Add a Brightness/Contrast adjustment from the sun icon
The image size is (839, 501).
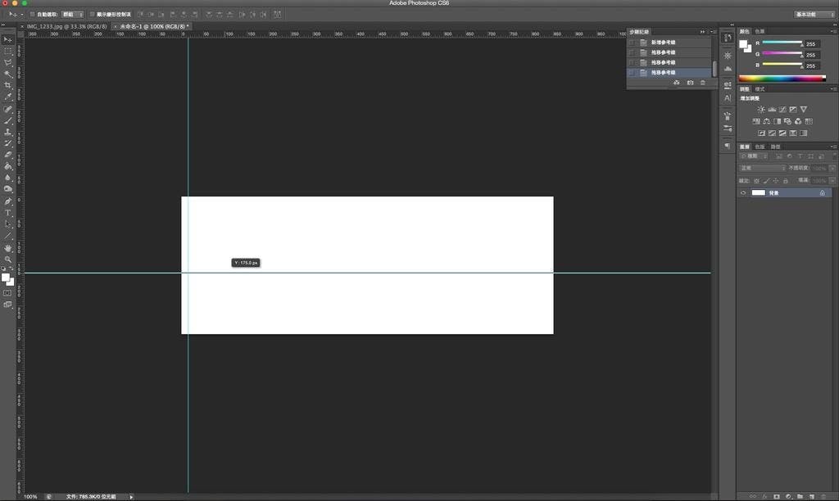click(761, 109)
